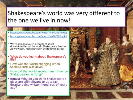
Task: Click the purple question about plays still relevant
Action: [x=39, y=83]
